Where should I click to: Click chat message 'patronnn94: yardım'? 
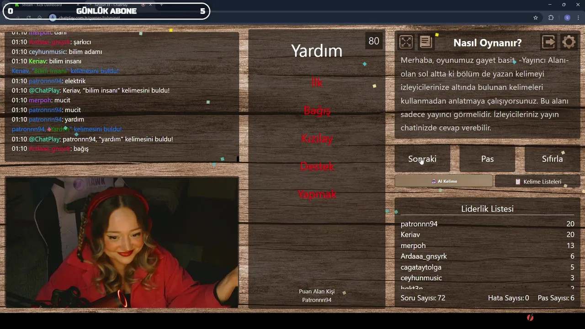click(48, 119)
